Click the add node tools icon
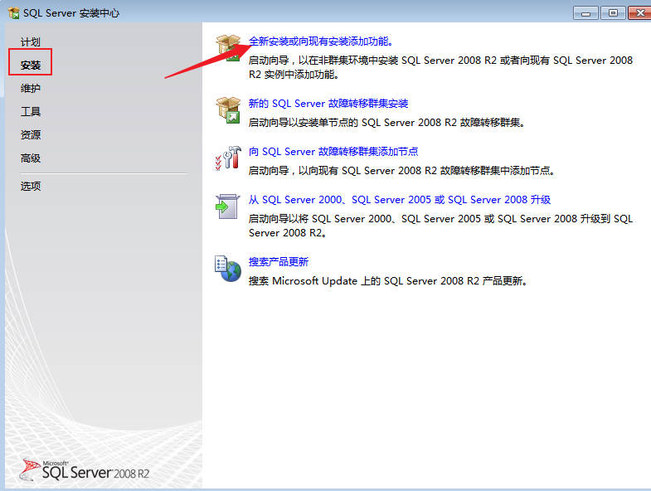This screenshot has height=491, width=651. tap(227, 158)
